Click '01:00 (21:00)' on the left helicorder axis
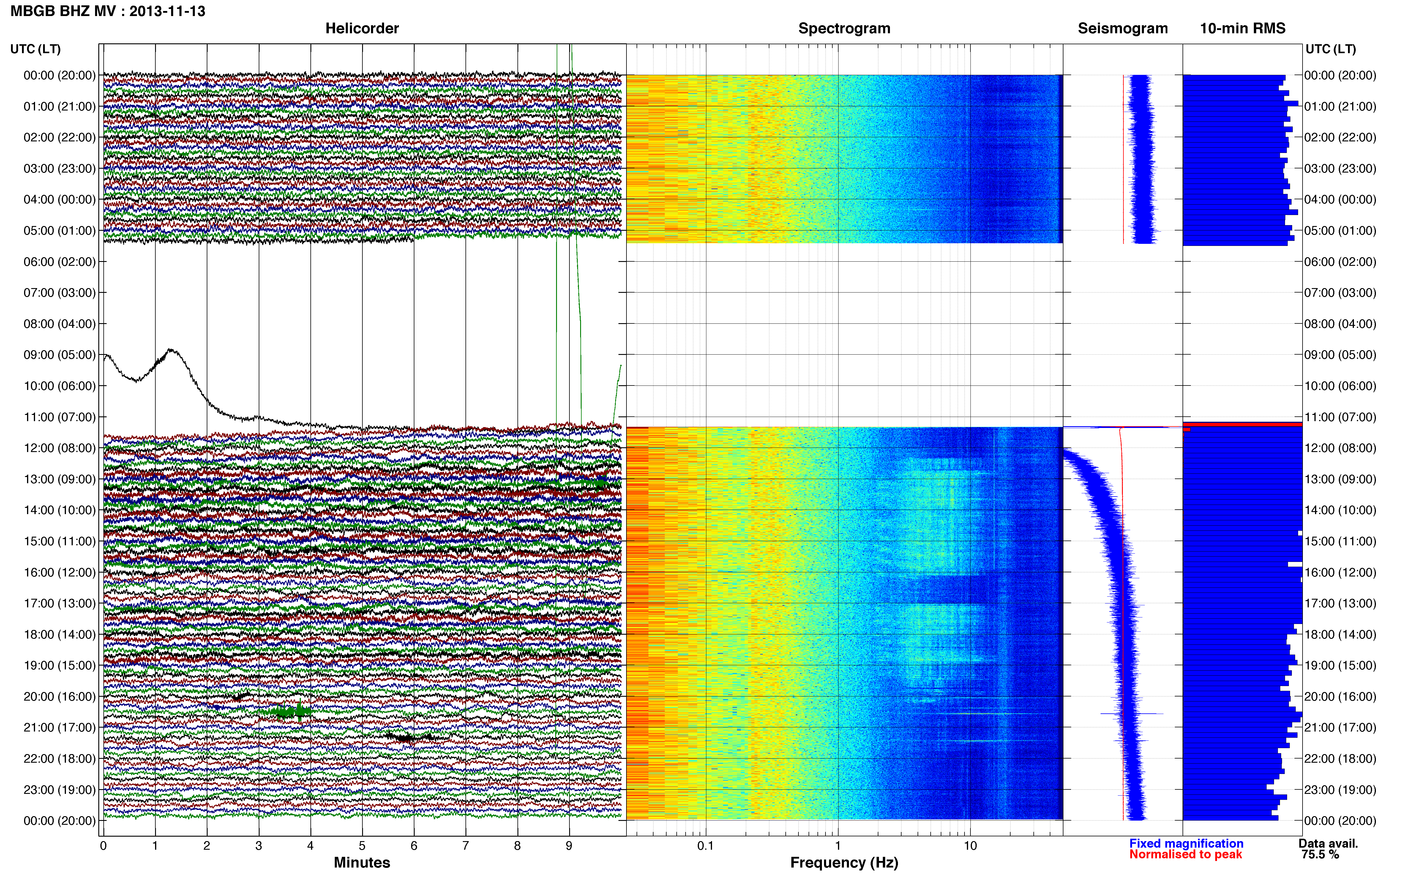Image resolution: width=1408 pixels, height=880 pixels. click(x=59, y=107)
